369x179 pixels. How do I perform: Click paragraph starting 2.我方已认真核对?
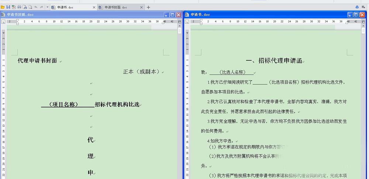click(277, 102)
